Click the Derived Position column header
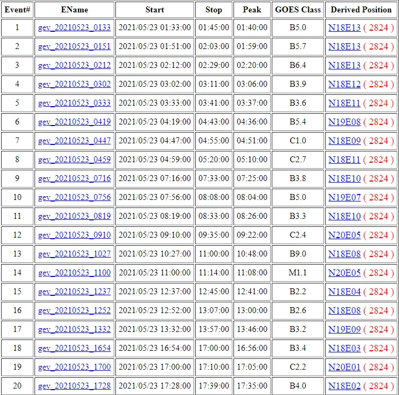 361,10
